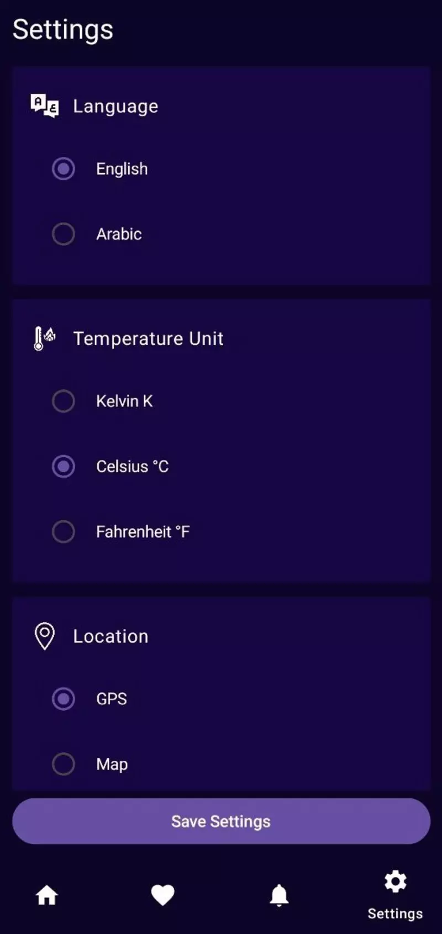This screenshot has height=934, width=442.
Task: Open the Home tab icon
Action: [x=47, y=895]
